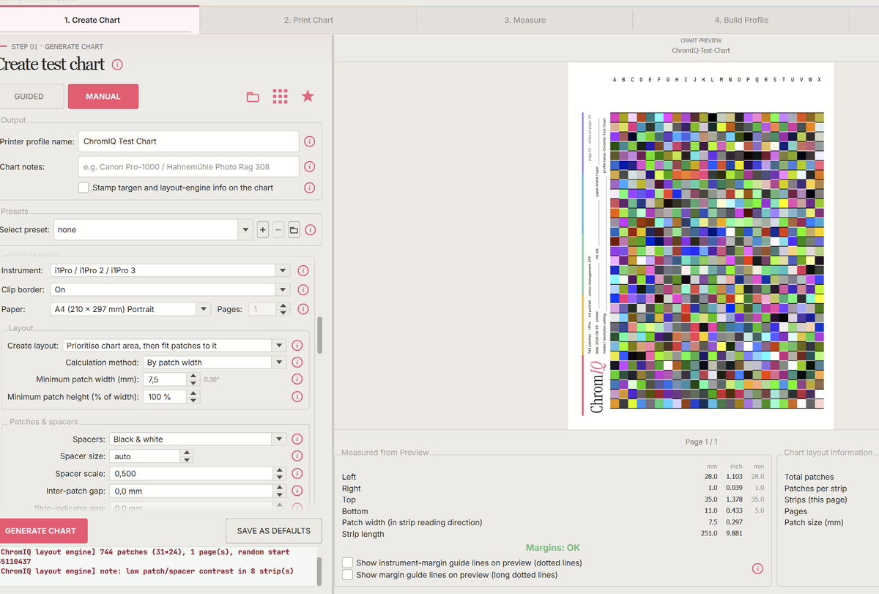Open presets folder icon
879x594 pixels.
(x=294, y=230)
